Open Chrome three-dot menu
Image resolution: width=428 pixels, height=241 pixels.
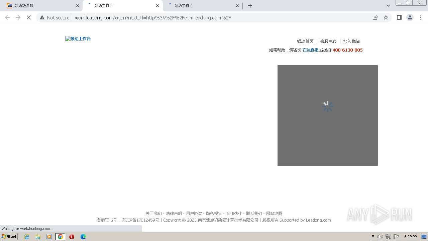point(421,17)
